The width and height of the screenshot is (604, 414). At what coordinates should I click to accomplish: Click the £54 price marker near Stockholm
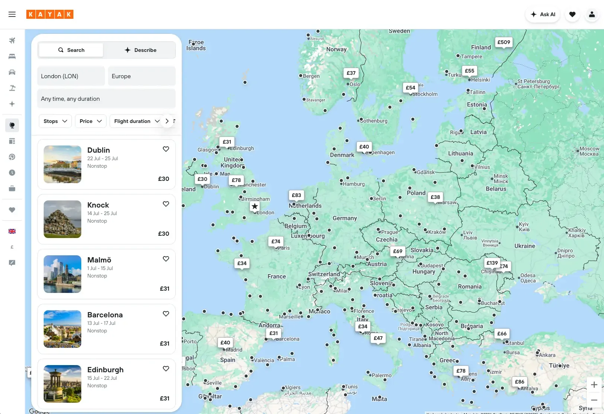coord(411,88)
